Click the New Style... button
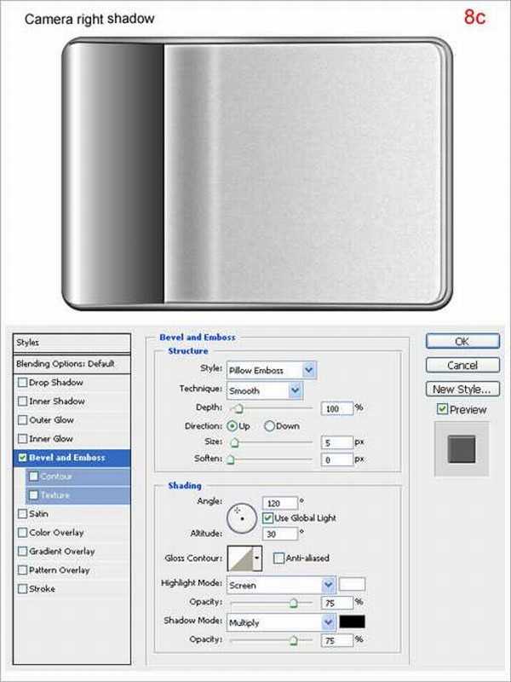The width and height of the screenshot is (511, 682). (x=462, y=390)
